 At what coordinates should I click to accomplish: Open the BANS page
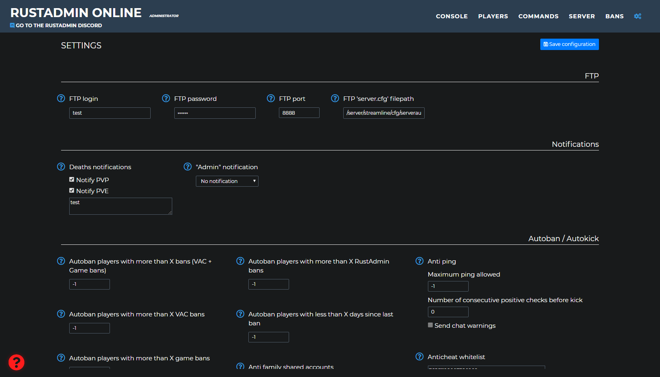click(x=614, y=16)
